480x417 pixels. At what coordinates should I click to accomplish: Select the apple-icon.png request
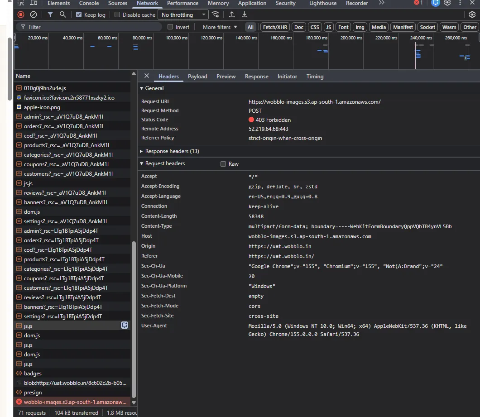click(72, 107)
